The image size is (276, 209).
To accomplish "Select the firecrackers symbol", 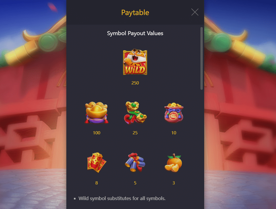I will (x=135, y=162).
